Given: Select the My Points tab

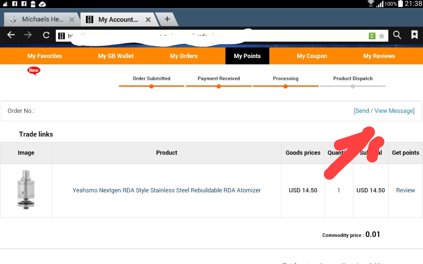Looking at the screenshot, I should click(247, 56).
